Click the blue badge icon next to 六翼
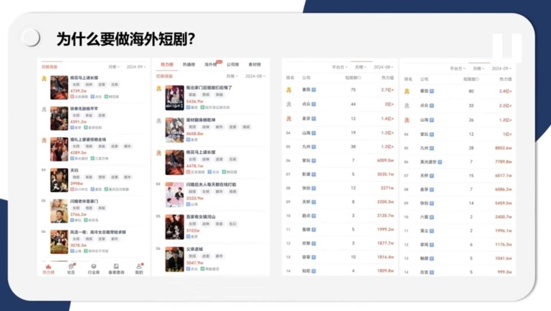This screenshot has height=311, width=551. 432,217
